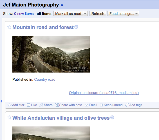This screenshot has width=159, height=140.
Task: Open Original enclosure espa0716_medium.jpg link
Action: pyautogui.click(x=104, y=93)
